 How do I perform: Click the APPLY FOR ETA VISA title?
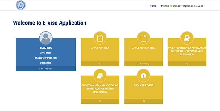[x=143, y=48]
